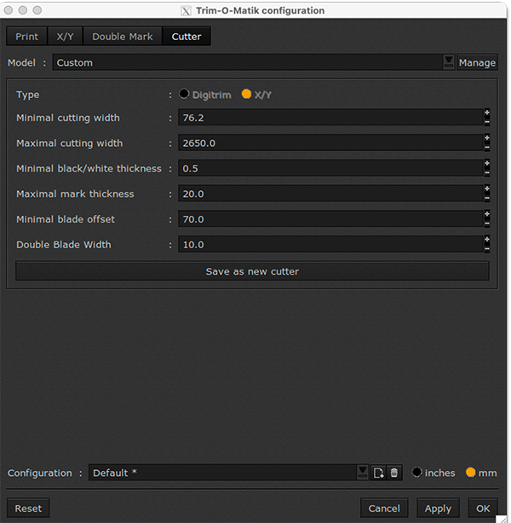Open the Model dropdown arrow

click(x=448, y=62)
